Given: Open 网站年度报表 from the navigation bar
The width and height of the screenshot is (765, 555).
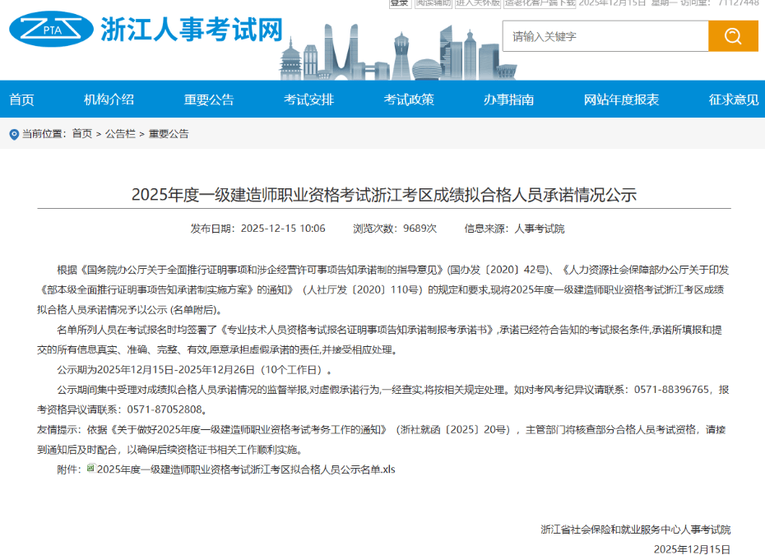Looking at the screenshot, I should (x=621, y=99).
